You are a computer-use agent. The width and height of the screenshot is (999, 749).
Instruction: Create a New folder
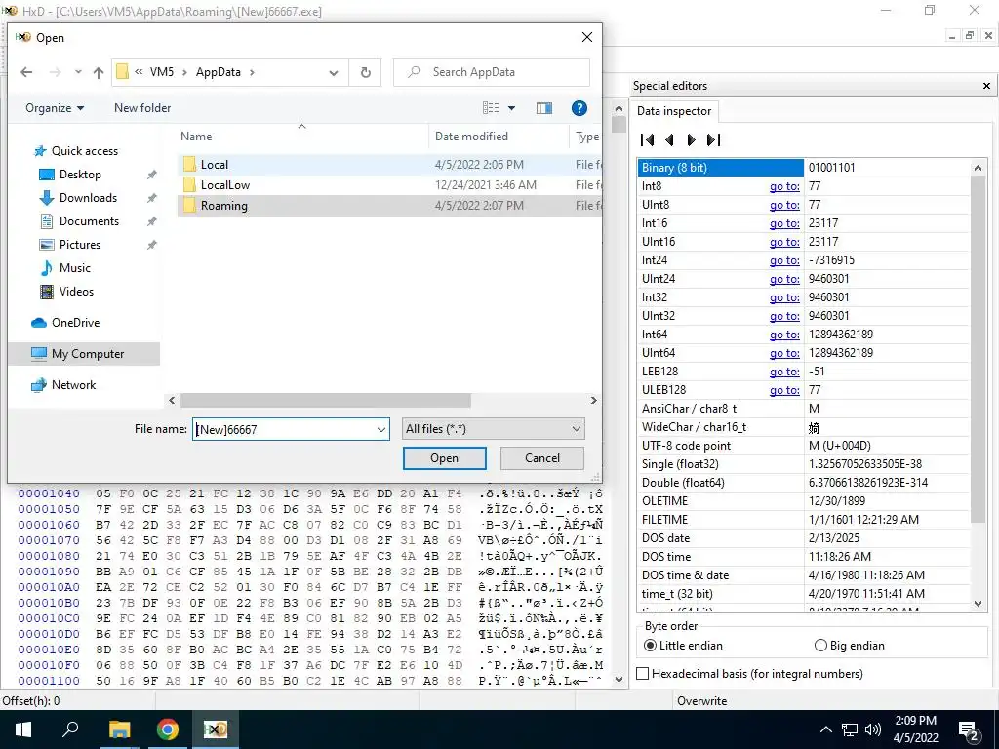[x=142, y=108]
